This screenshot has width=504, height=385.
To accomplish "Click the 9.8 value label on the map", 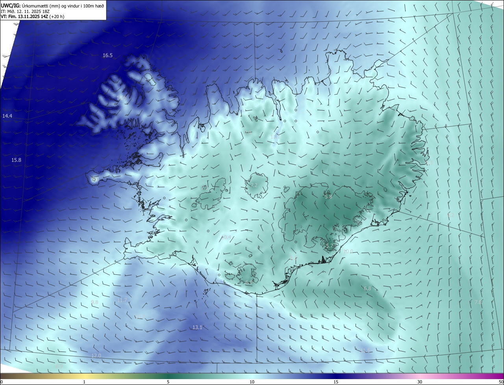I will coord(94,302).
